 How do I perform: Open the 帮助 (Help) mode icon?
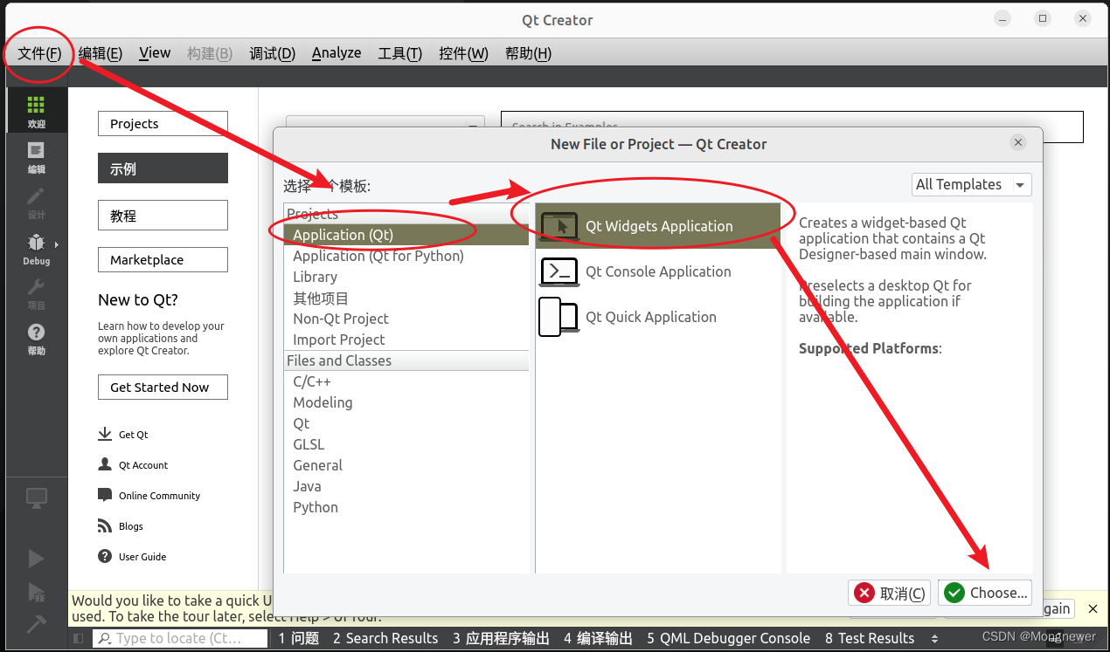(x=36, y=336)
